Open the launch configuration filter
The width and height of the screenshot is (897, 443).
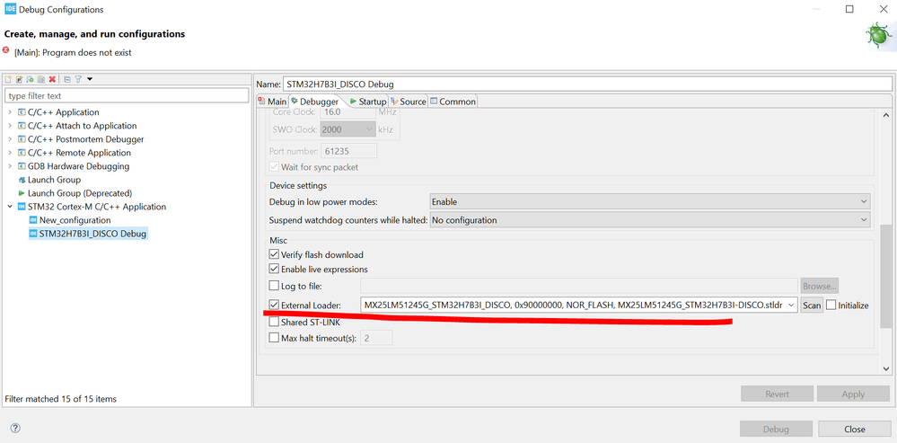[78, 79]
